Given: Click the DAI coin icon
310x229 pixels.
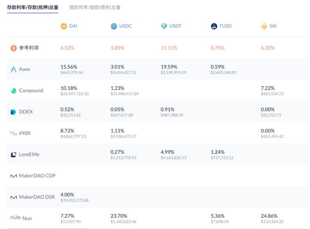Looking at the screenshot, I should (x=64, y=26).
